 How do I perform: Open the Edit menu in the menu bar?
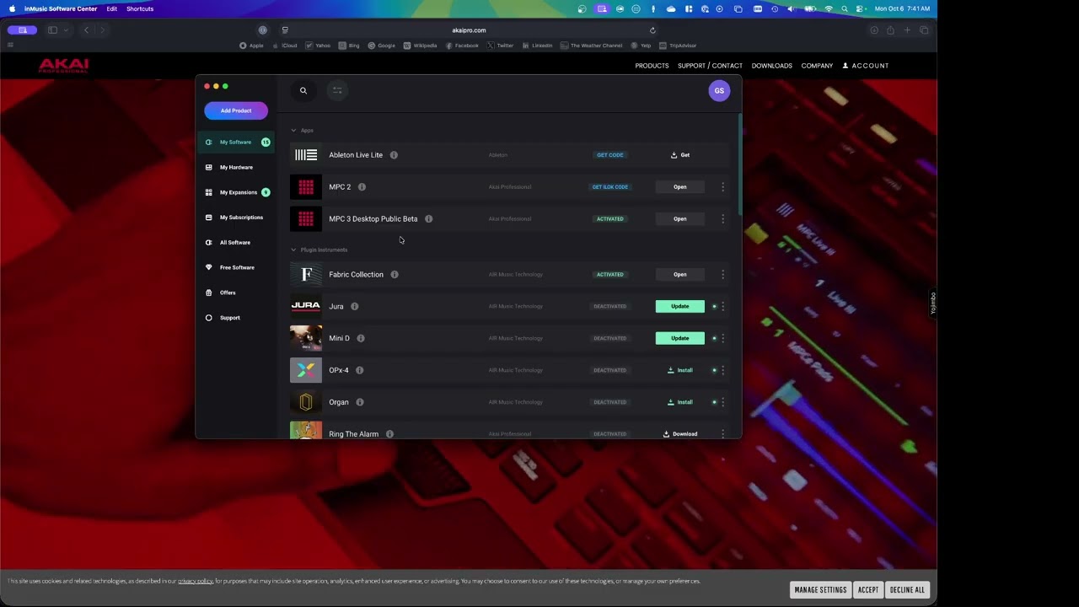pos(112,9)
